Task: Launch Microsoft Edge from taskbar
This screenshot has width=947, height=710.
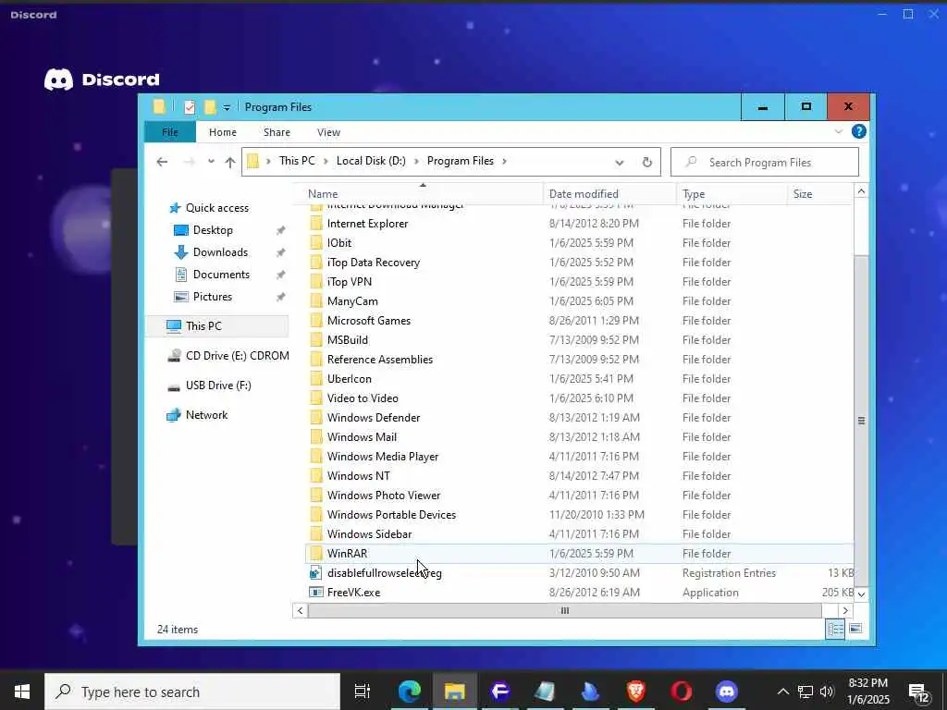Action: (x=410, y=692)
